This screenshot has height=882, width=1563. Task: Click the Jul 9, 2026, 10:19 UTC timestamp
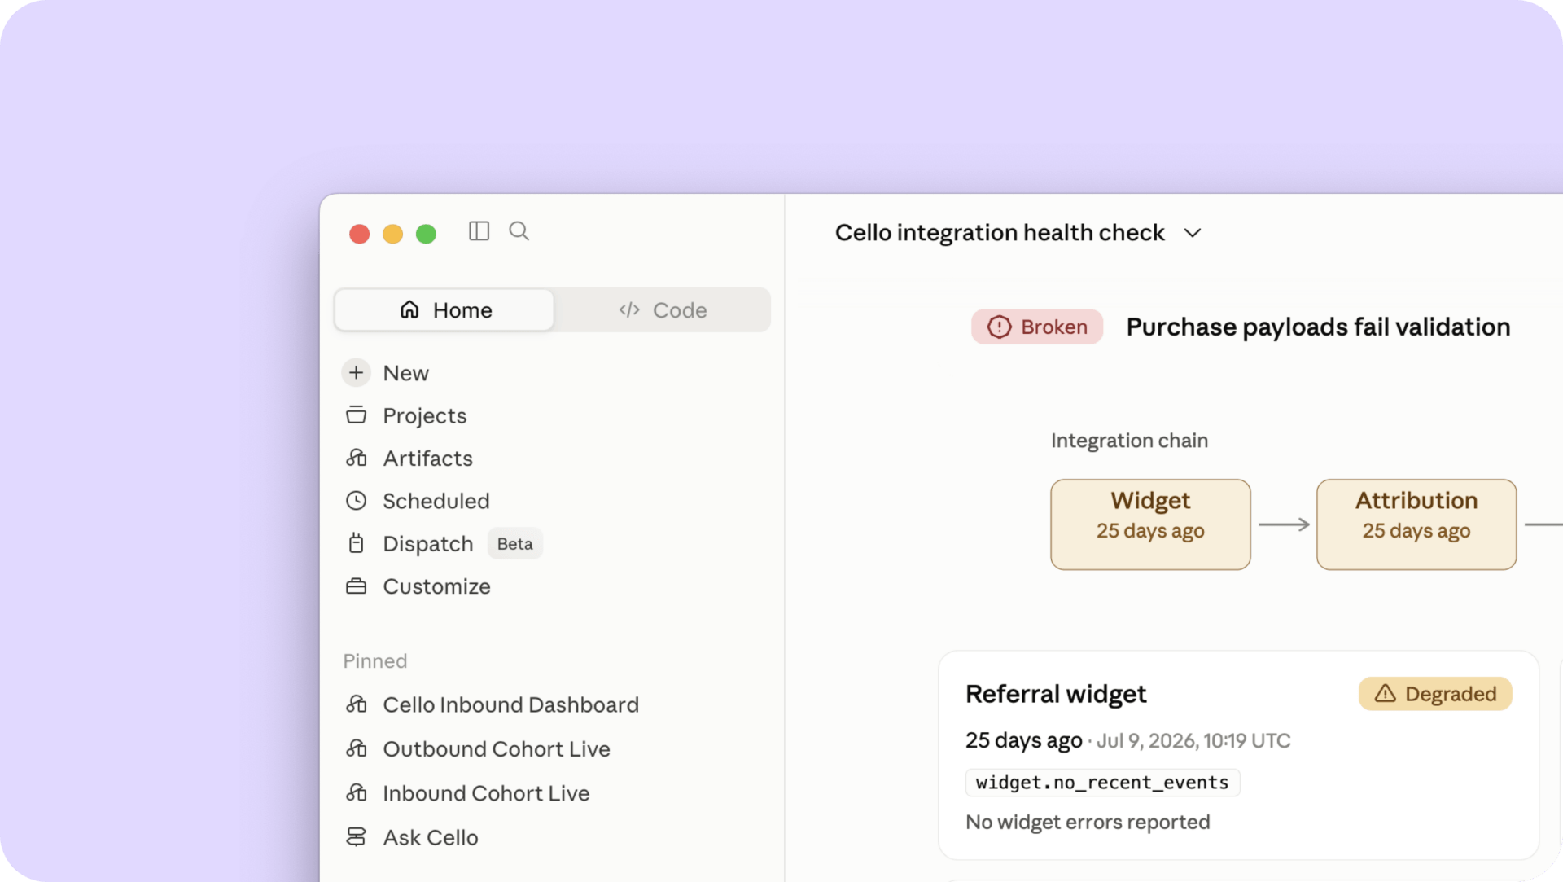(1193, 741)
